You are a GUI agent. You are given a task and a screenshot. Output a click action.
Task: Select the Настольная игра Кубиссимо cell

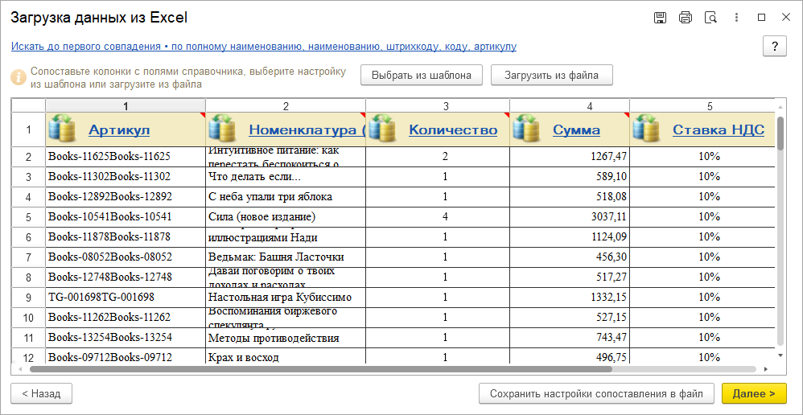point(280,298)
